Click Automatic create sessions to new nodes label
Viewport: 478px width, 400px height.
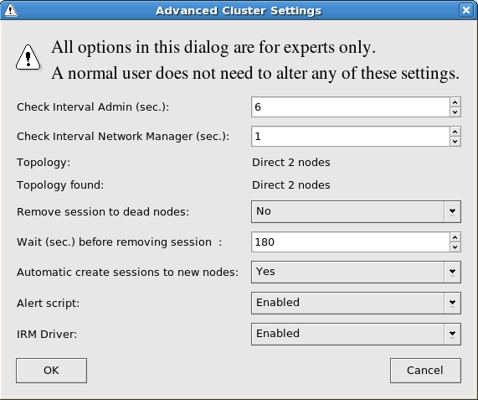(x=127, y=272)
